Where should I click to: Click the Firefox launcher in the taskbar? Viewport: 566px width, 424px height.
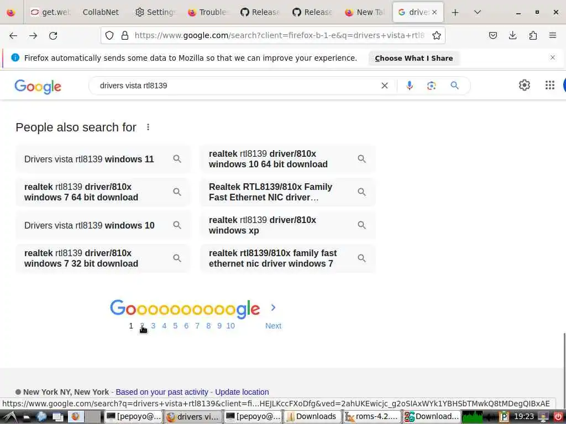(x=75, y=416)
